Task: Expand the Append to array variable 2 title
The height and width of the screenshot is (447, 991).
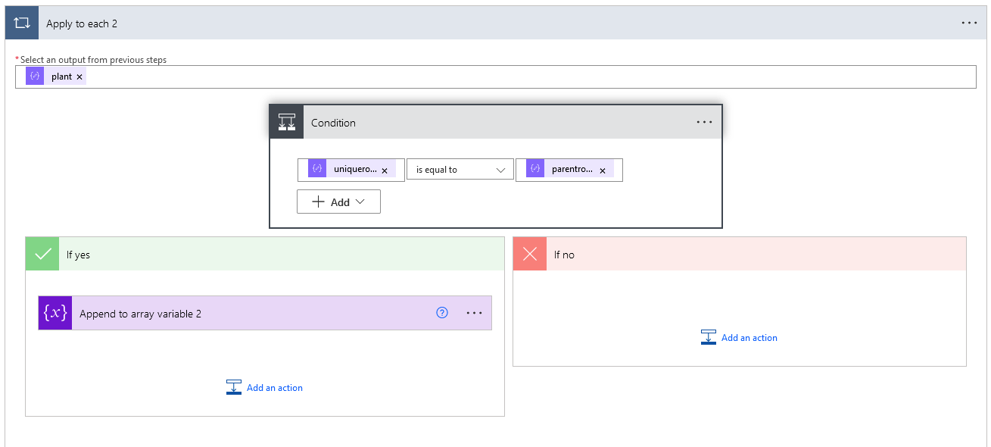Action: pos(227,314)
